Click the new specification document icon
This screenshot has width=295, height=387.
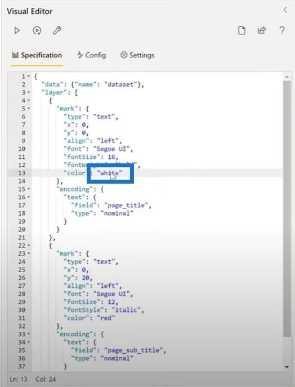(242, 30)
